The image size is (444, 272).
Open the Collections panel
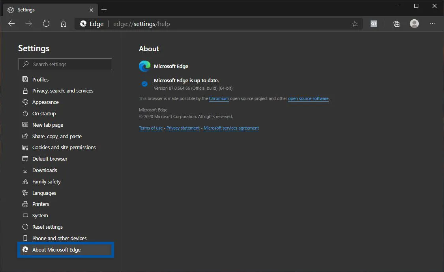pyautogui.click(x=396, y=24)
